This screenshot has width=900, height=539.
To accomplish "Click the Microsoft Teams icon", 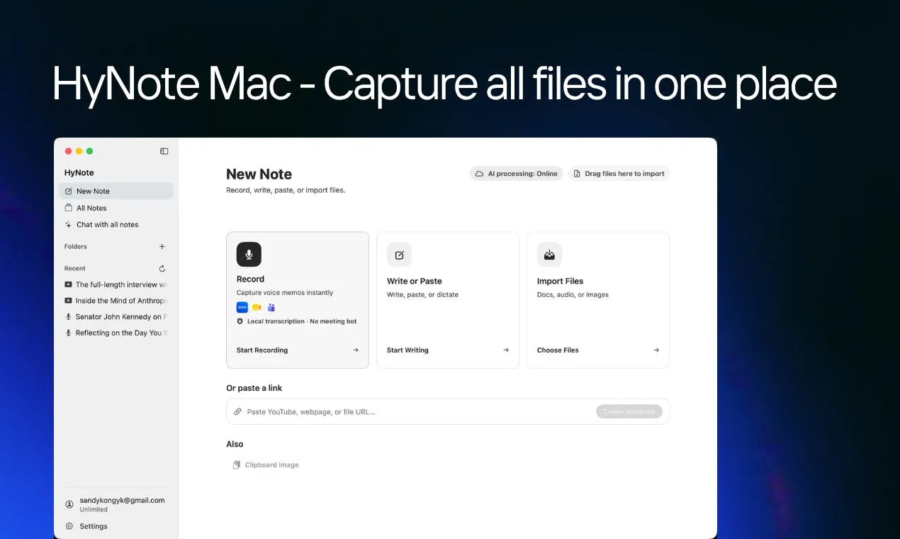I will 271,307.
